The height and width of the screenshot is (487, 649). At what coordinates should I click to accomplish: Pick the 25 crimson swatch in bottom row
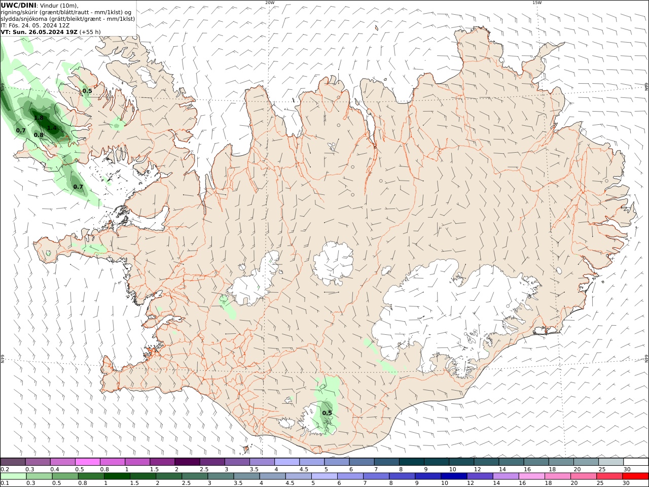pyautogui.click(x=609, y=476)
